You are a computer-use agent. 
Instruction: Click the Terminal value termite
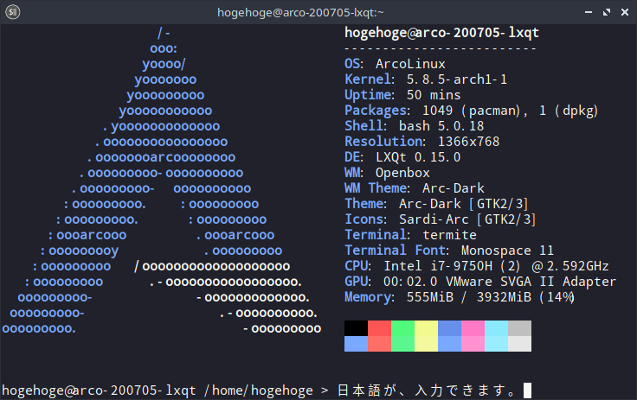click(x=449, y=234)
